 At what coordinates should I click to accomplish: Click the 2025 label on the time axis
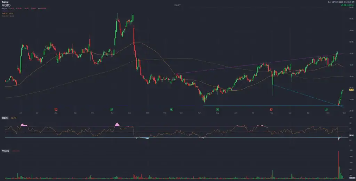(x=147, y=113)
